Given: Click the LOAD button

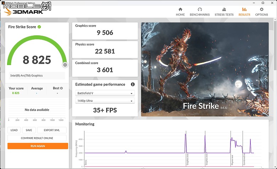Looking at the screenshot, I should [x=14, y=130].
